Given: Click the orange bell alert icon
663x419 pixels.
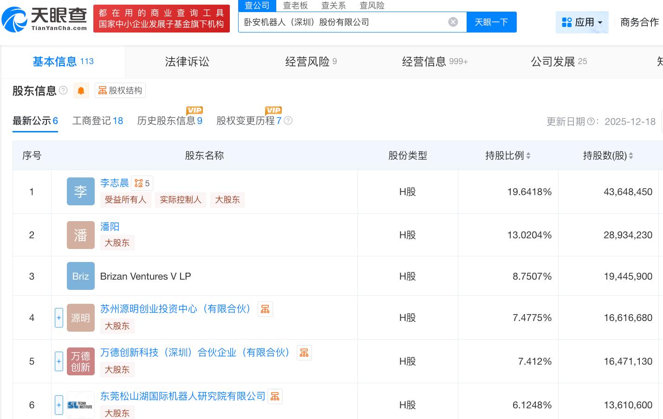Looking at the screenshot, I should tap(81, 91).
